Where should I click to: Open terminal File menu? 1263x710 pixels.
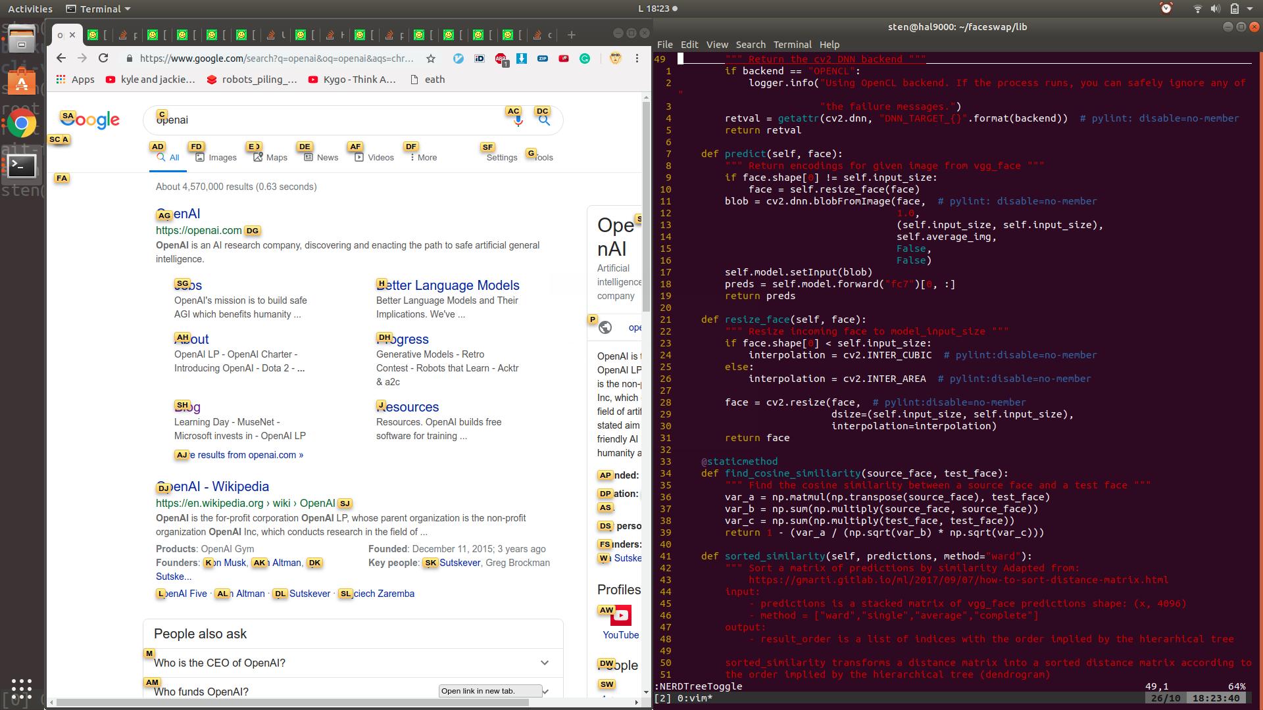point(665,44)
